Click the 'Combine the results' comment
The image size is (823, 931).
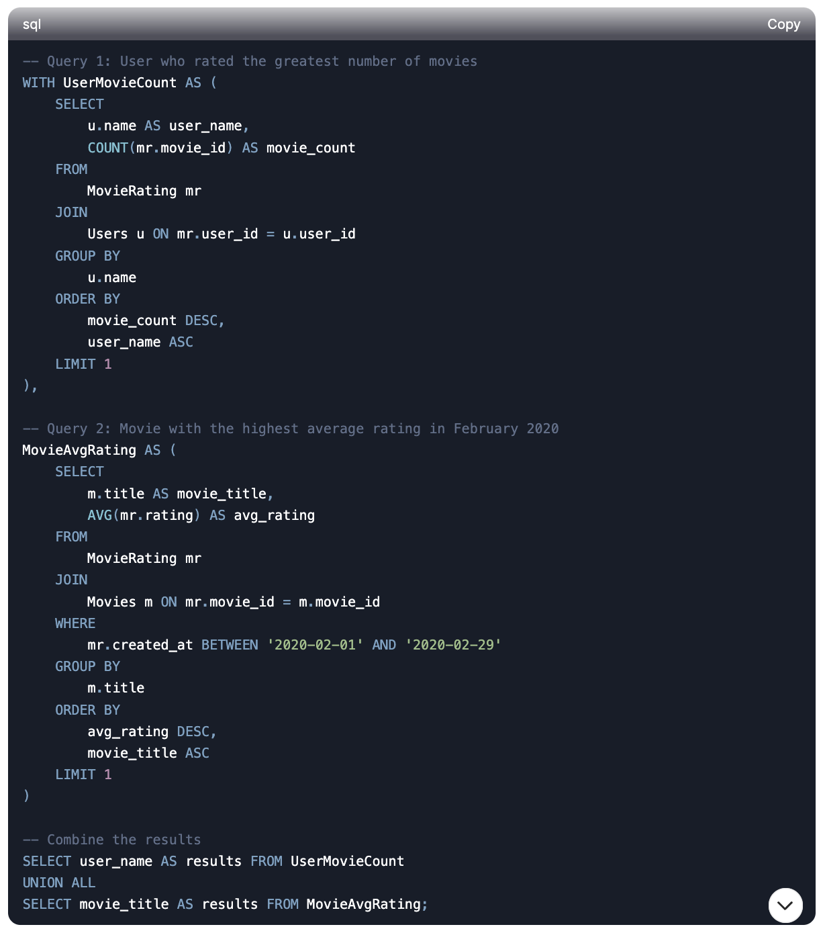pyautogui.click(x=111, y=840)
